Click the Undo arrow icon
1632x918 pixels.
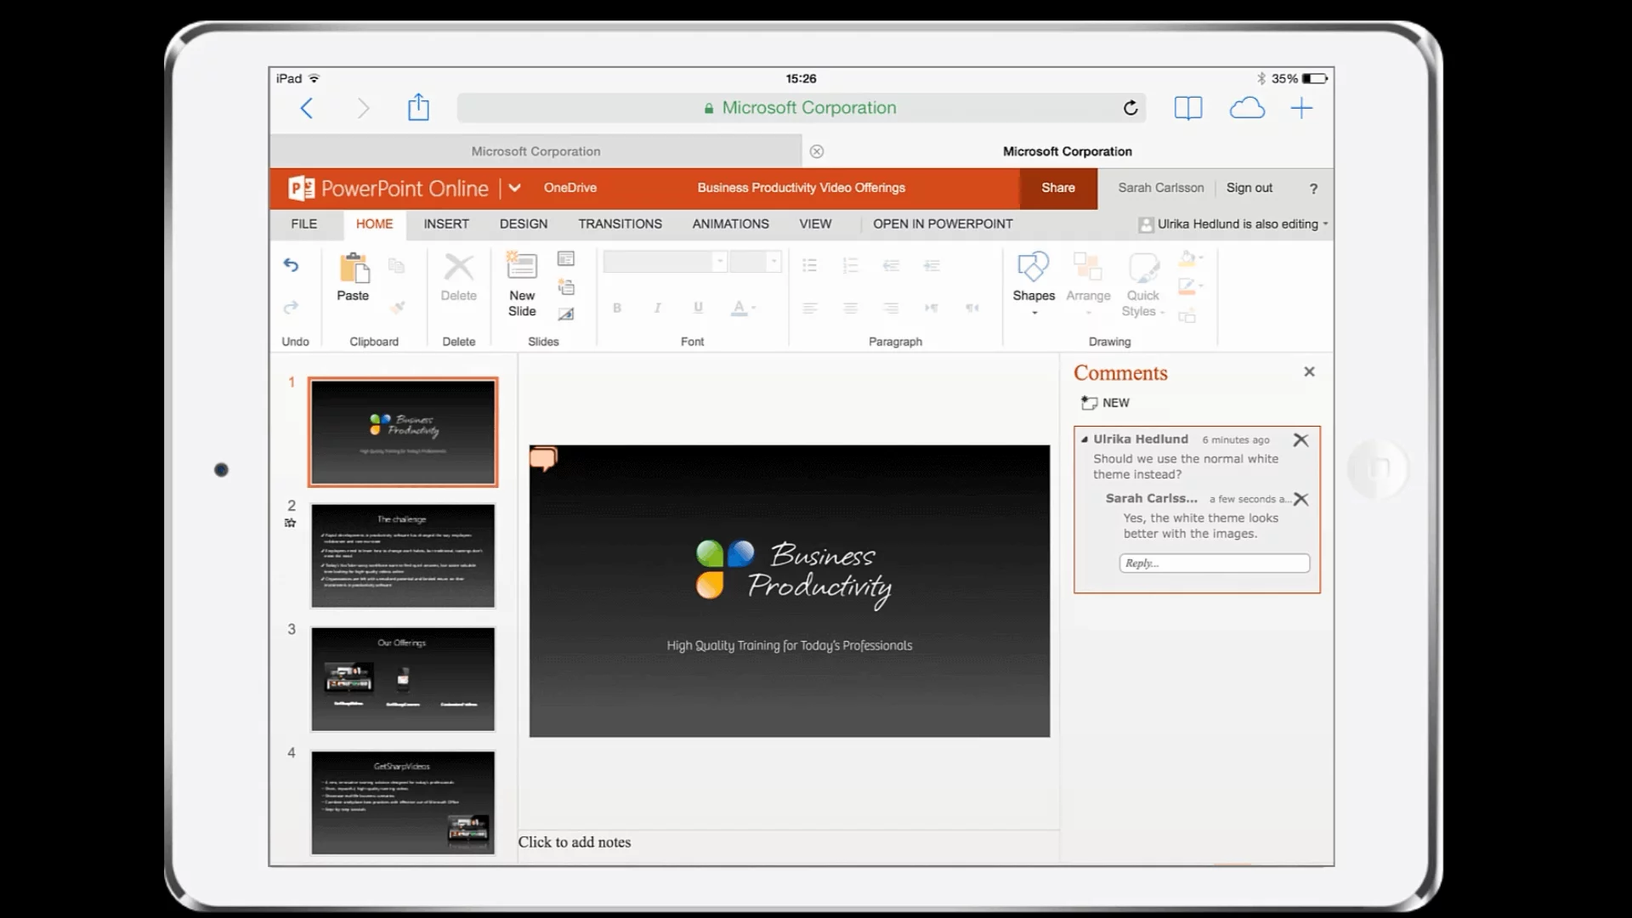(x=291, y=265)
